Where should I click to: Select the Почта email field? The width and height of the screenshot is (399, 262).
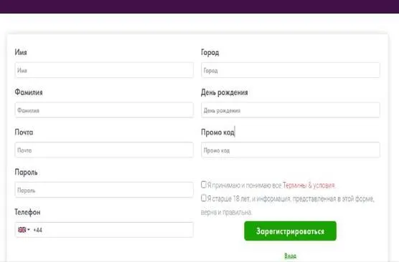click(x=104, y=150)
